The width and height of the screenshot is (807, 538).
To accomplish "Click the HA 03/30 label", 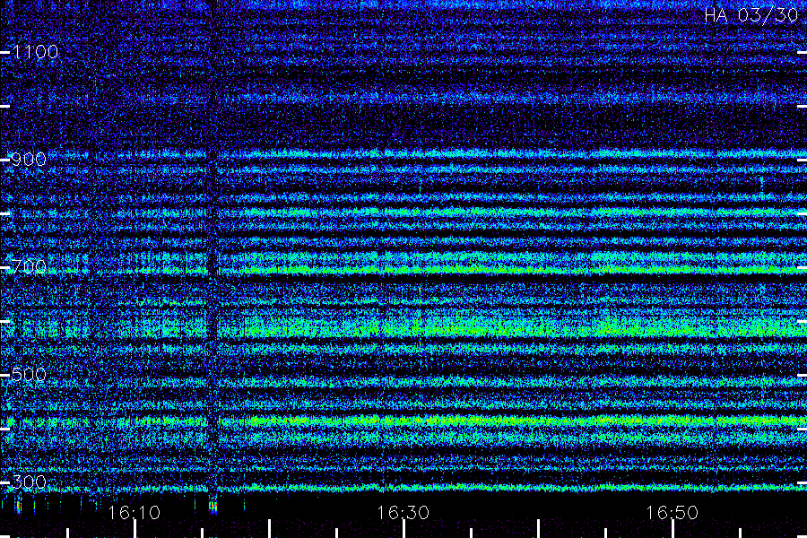I will point(751,15).
